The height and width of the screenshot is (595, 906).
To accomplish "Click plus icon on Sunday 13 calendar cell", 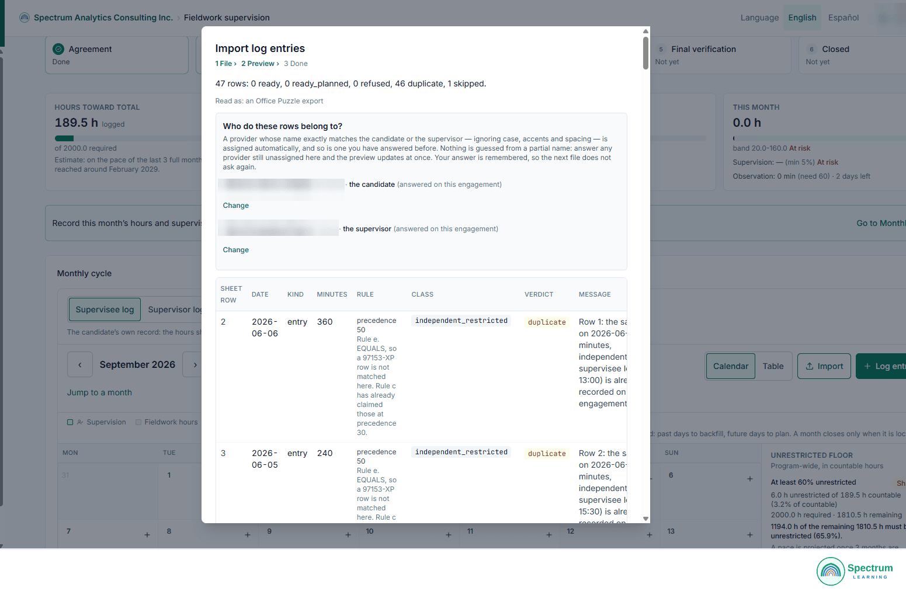I will point(750,535).
